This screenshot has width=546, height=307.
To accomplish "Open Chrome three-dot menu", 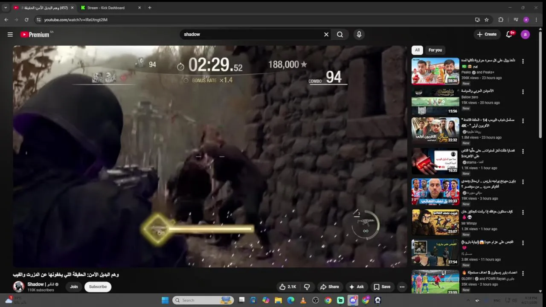I will click(537, 20).
